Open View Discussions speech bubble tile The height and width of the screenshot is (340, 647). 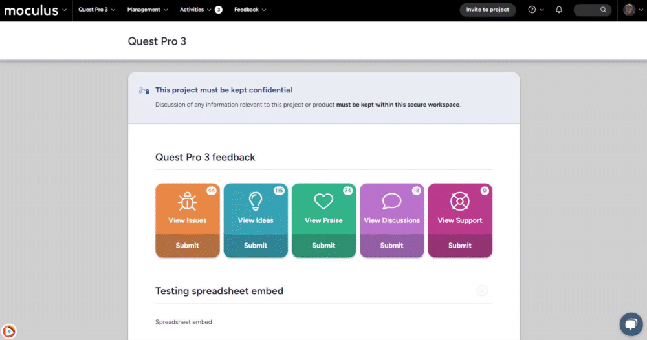coord(391,209)
